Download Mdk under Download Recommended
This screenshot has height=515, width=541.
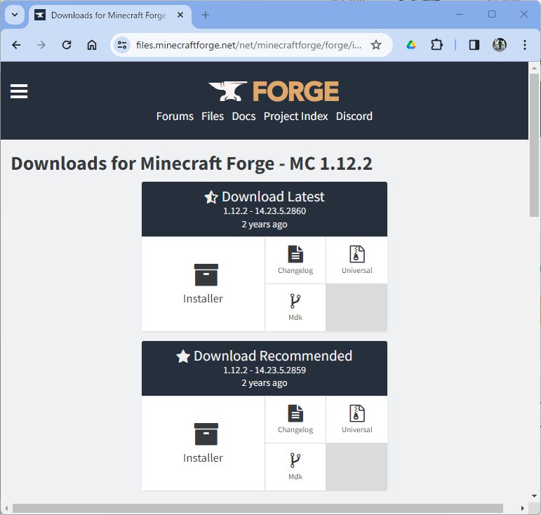pos(295,461)
